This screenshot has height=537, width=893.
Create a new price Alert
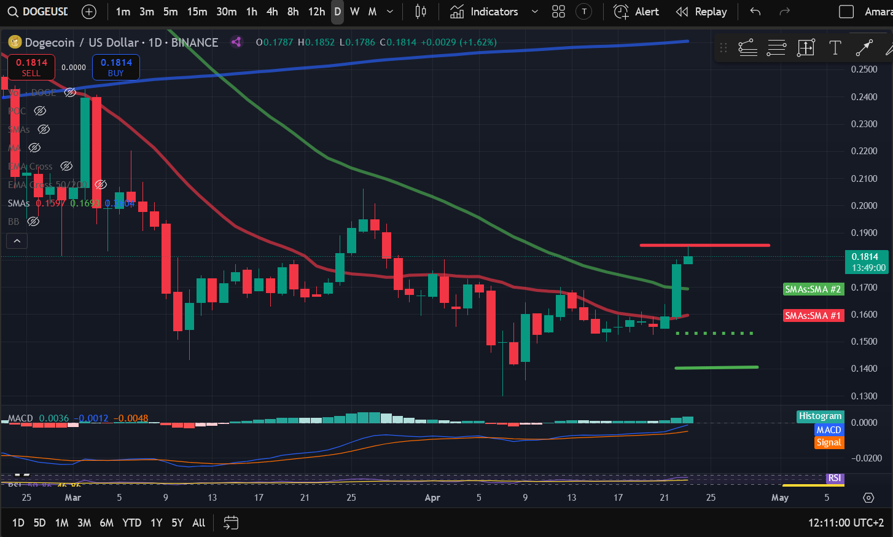pos(636,12)
